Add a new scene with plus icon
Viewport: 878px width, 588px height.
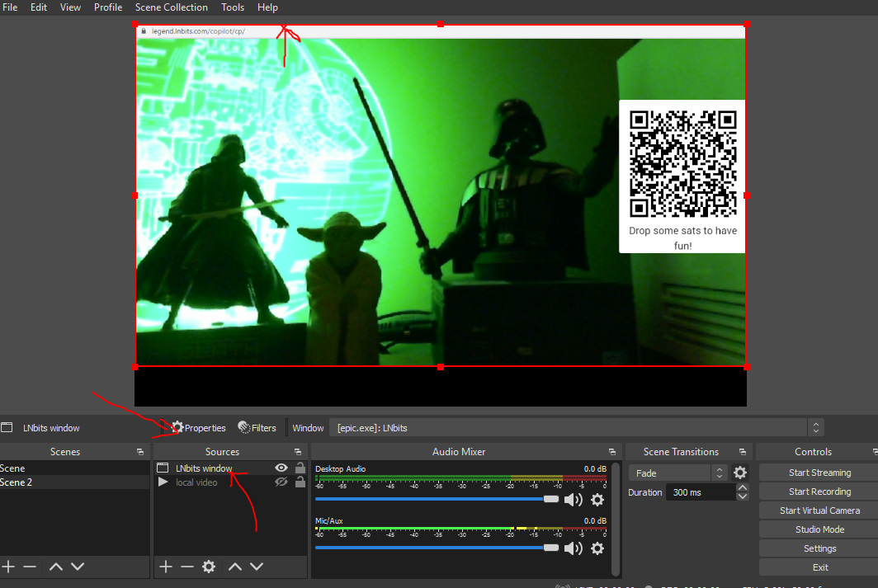tap(8, 567)
